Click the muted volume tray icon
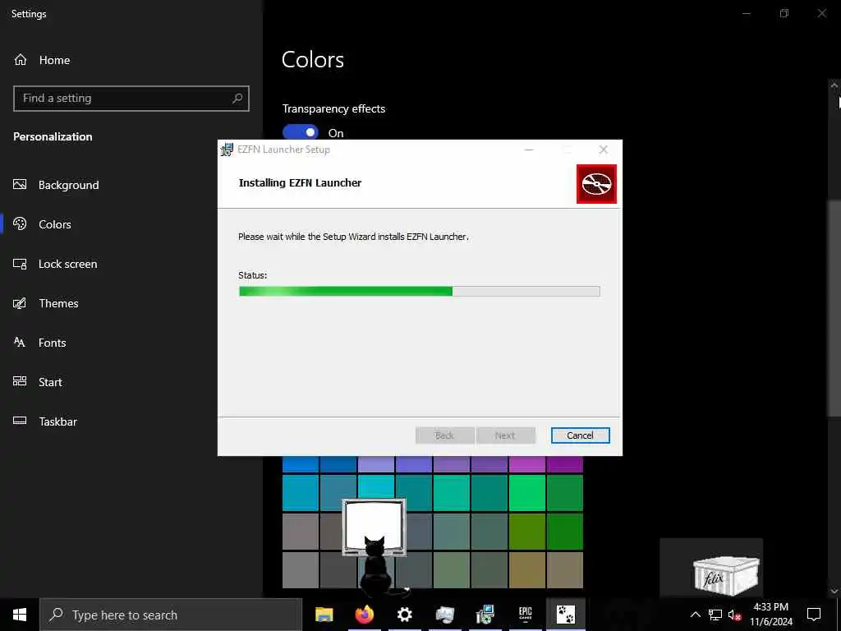The width and height of the screenshot is (841, 631). pos(735,615)
